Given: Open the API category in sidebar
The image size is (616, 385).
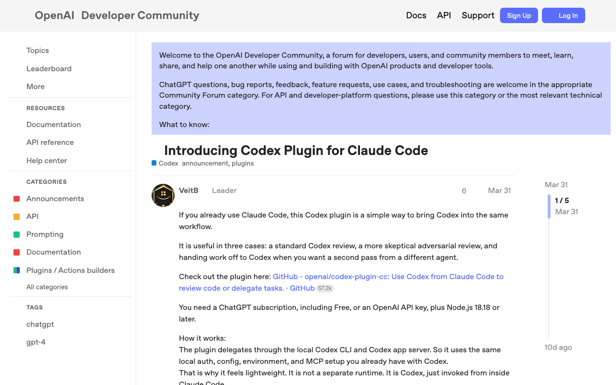Looking at the screenshot, I should pos(32,217).
